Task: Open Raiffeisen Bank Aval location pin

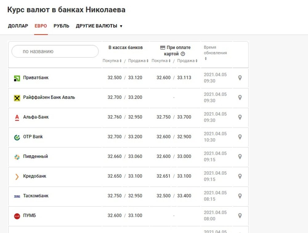Action: (240, 98)
